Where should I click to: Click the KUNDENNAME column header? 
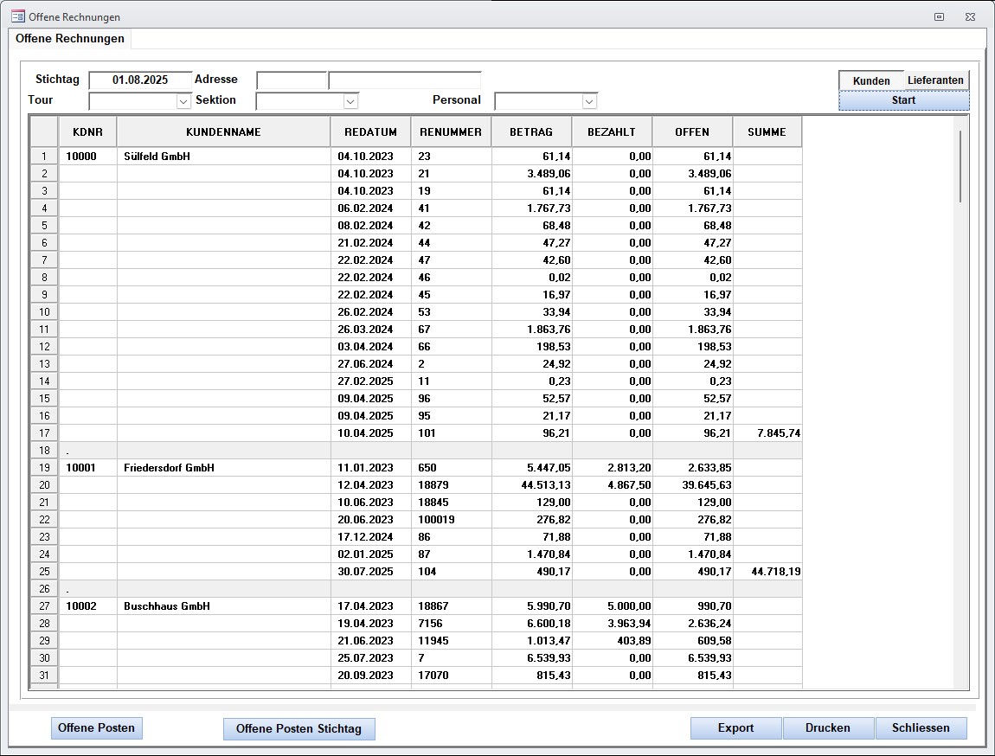pos(223,132)
